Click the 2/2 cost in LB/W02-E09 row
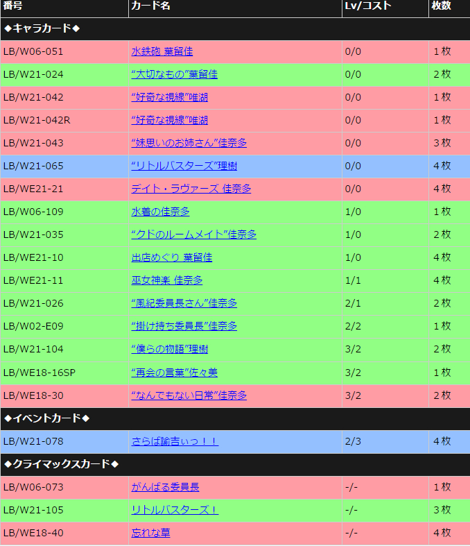470x546 pixels. pyautogui.click(x=353, y=327)
